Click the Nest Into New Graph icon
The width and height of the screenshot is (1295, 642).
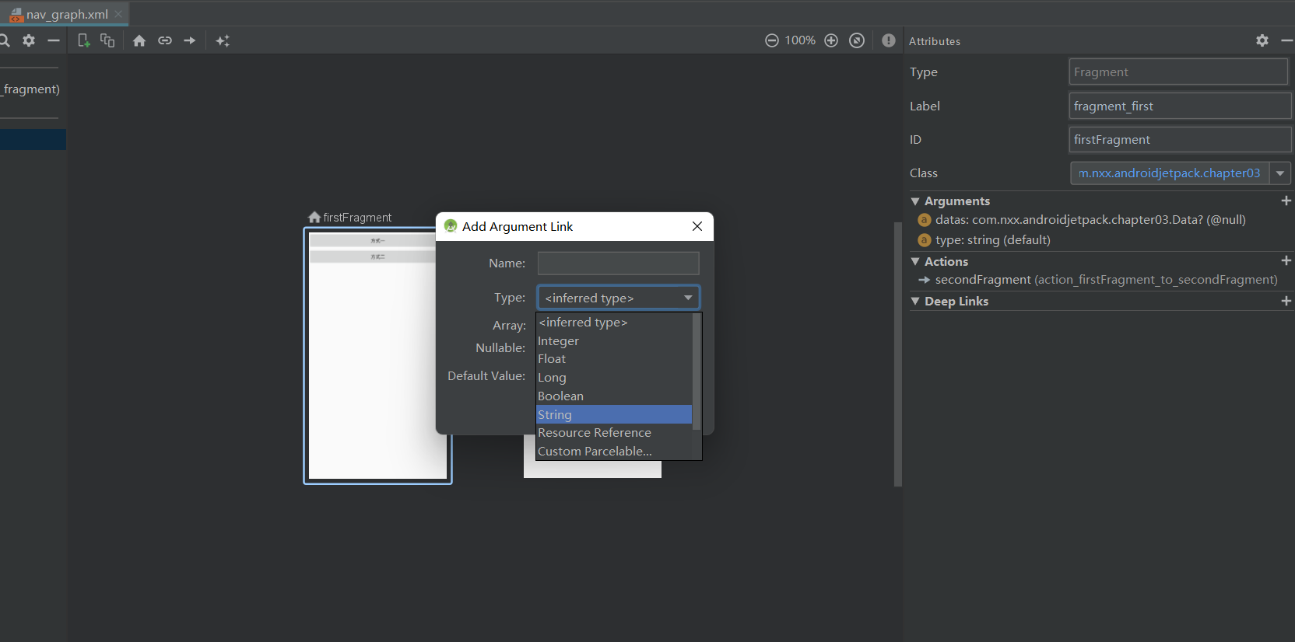[x=107, y=40]
